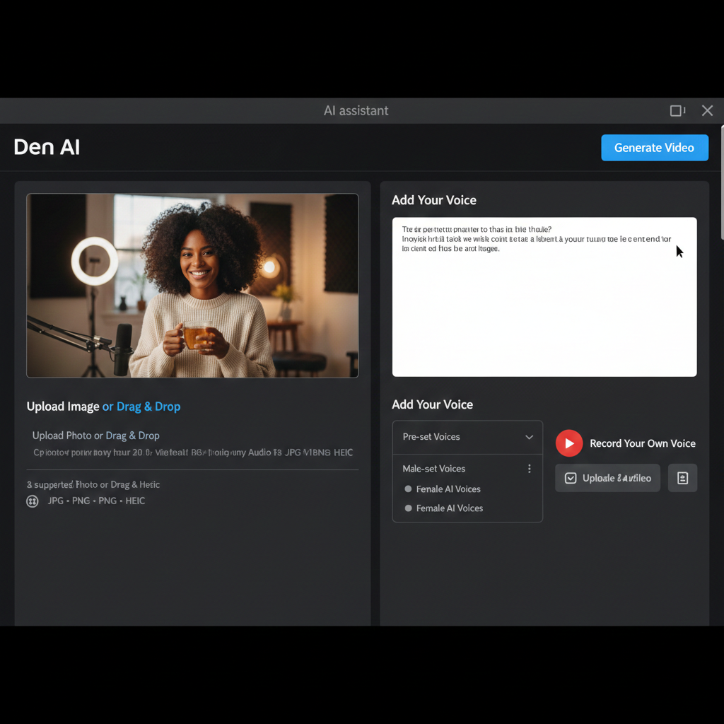Viewport: 724px width, 724px height.
Task: Click inside the voice script text field
Action: pyautogui.click(x=544, y=297)
